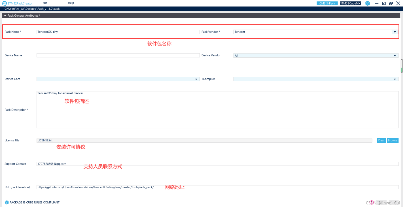Edit the Pack Name field
The width and height of the screenshot is (403, 207).
tap(118, 32)
